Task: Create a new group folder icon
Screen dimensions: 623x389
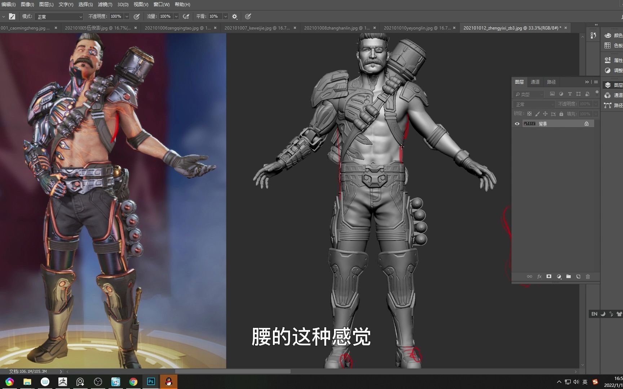Action: click(569, 276)
